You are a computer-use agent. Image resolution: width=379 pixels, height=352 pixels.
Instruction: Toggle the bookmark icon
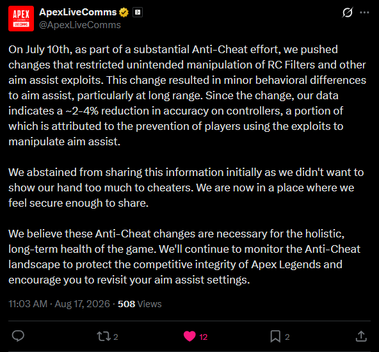pos(275,336)
